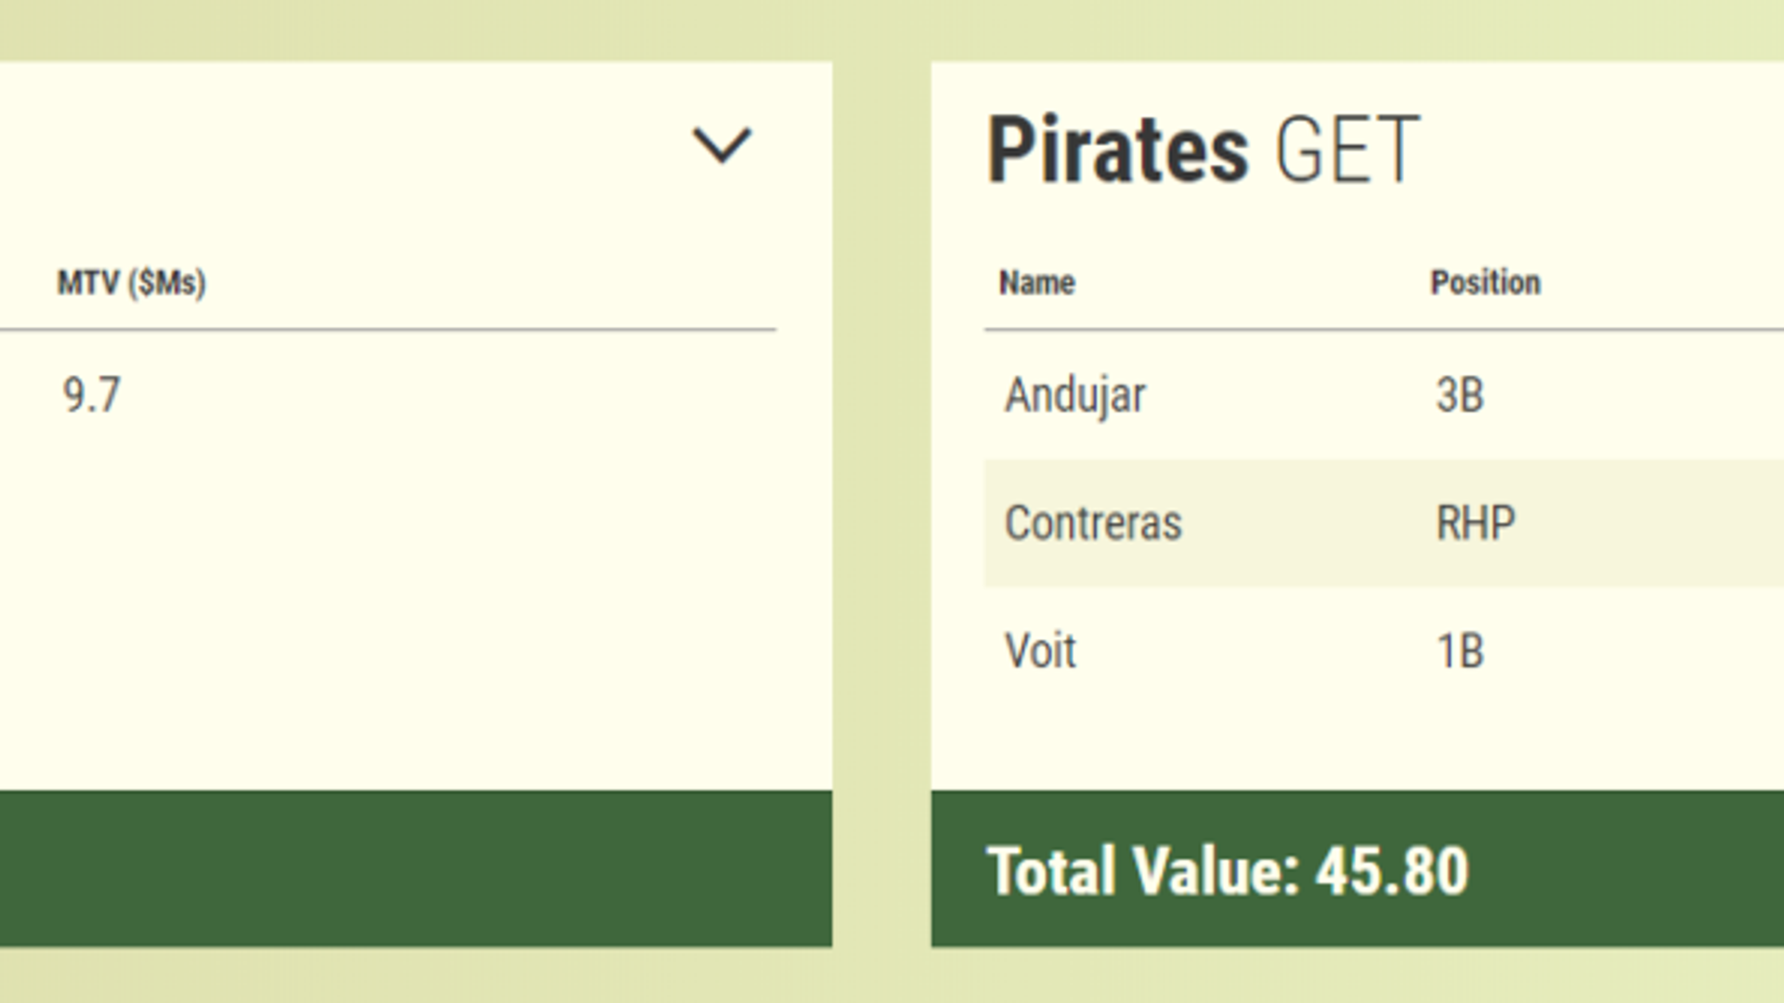Expand the Pirates GET section
The height and width of the screenshot is (1003, 1784).
tap(1203, 149)
